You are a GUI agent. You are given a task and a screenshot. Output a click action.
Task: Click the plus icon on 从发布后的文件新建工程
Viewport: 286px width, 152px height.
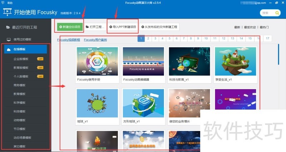pos(143,27)
